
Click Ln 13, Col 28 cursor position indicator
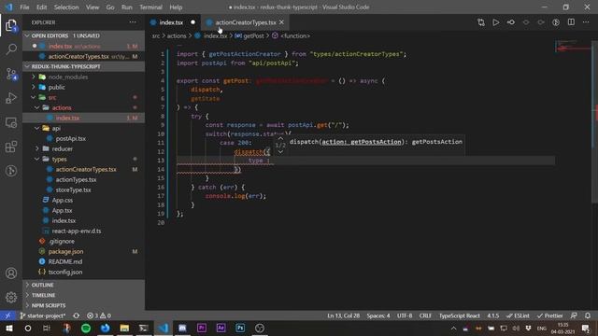pos(343,315)
